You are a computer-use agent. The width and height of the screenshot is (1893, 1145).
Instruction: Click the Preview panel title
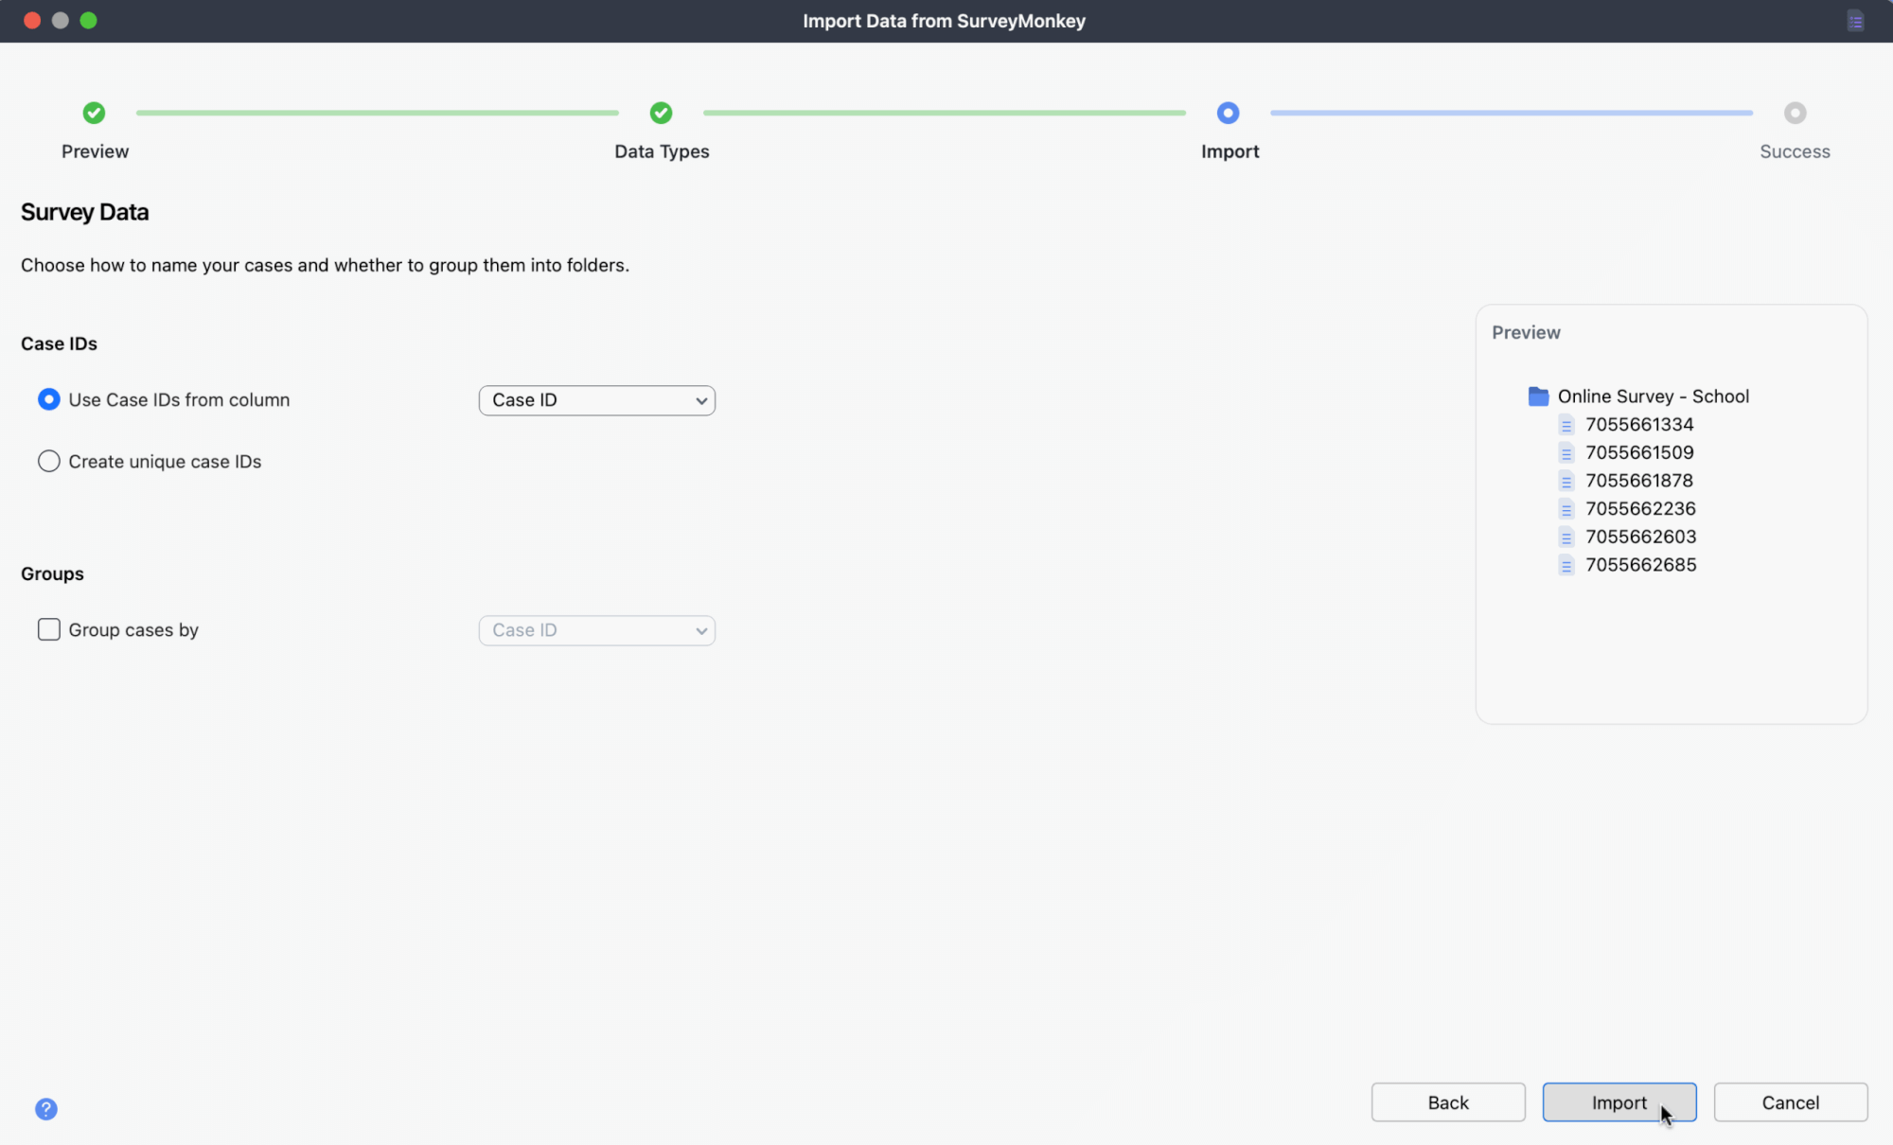coord(1526,333)
